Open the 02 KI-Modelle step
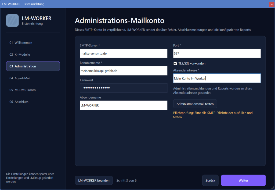 (x=33, y=55)
